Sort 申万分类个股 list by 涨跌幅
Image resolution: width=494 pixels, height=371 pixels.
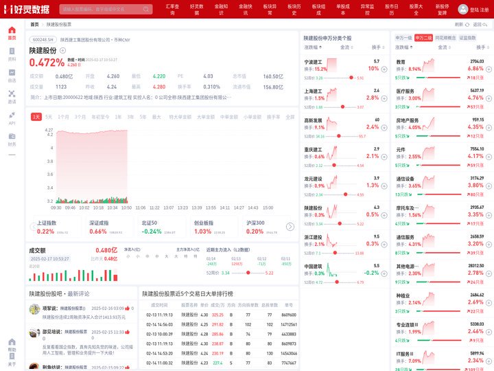point(313,47)
